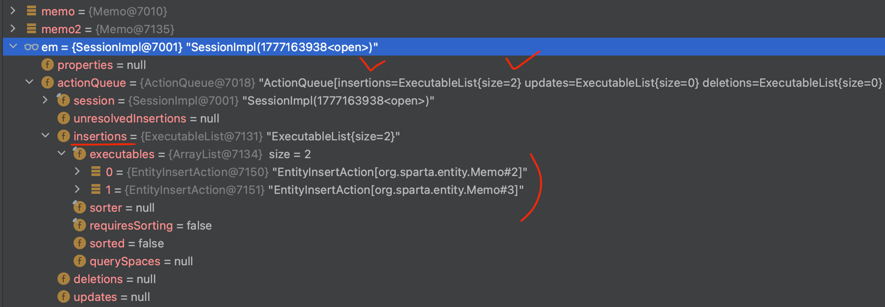This screenshot has height=307, width=885.
Task: Expand EntityInsertAction Memo#2 entry
Action: (x=77, y=171)
